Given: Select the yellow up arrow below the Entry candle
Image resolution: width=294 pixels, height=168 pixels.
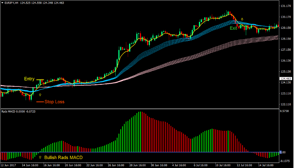Looking at the screenshot, I should pyautogui.click(x=40, y=95).
